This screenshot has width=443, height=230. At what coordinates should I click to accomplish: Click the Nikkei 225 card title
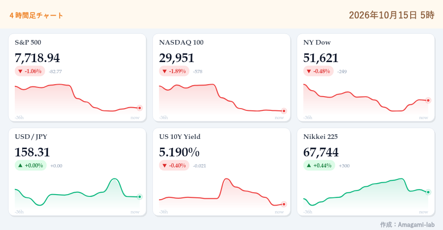(321, 137)
